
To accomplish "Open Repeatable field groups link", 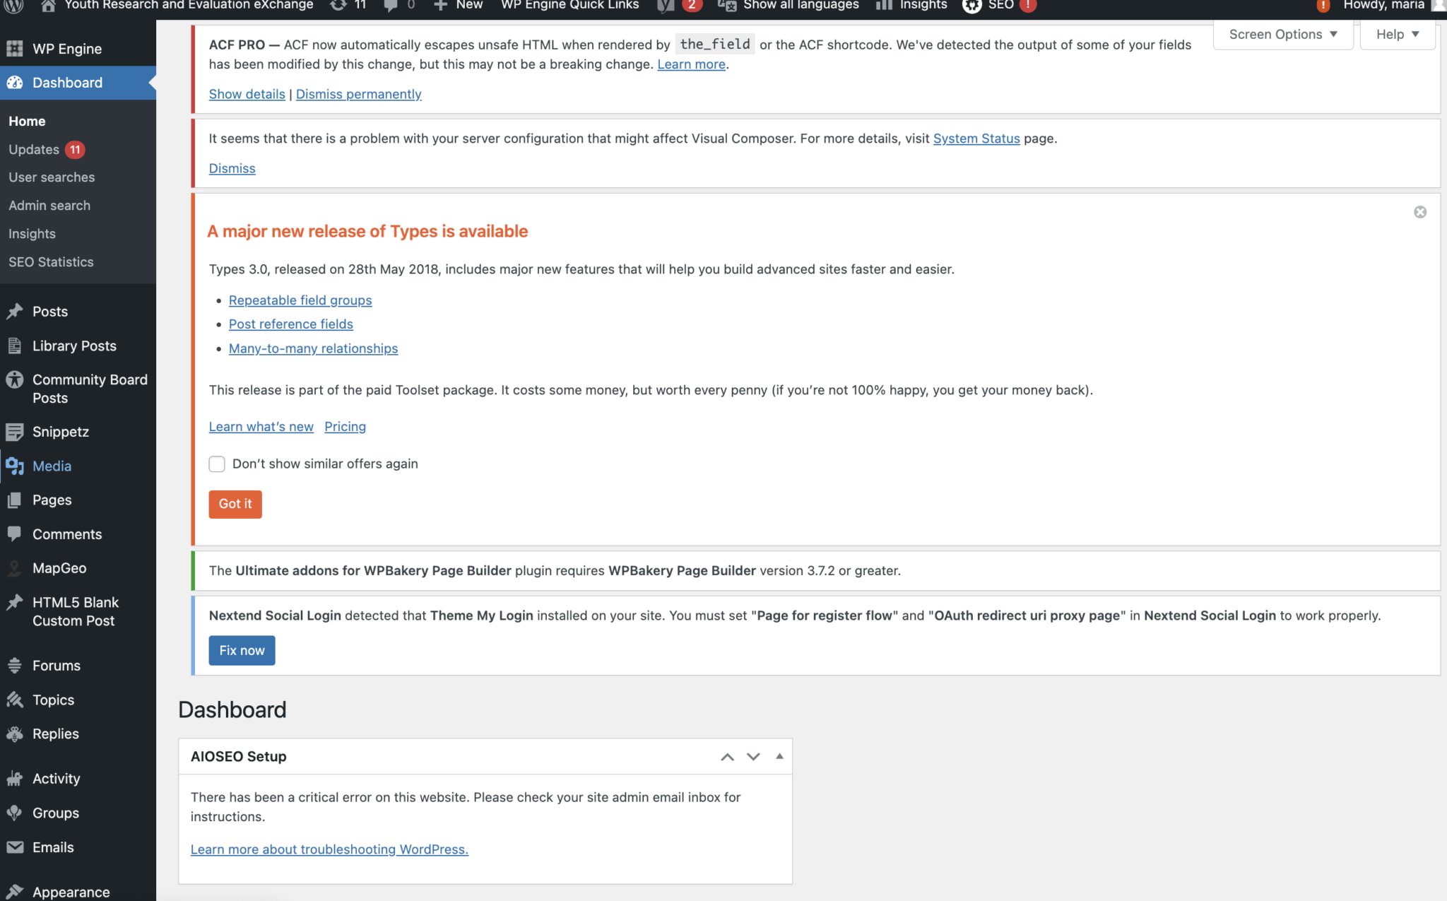I will (300, 300).
